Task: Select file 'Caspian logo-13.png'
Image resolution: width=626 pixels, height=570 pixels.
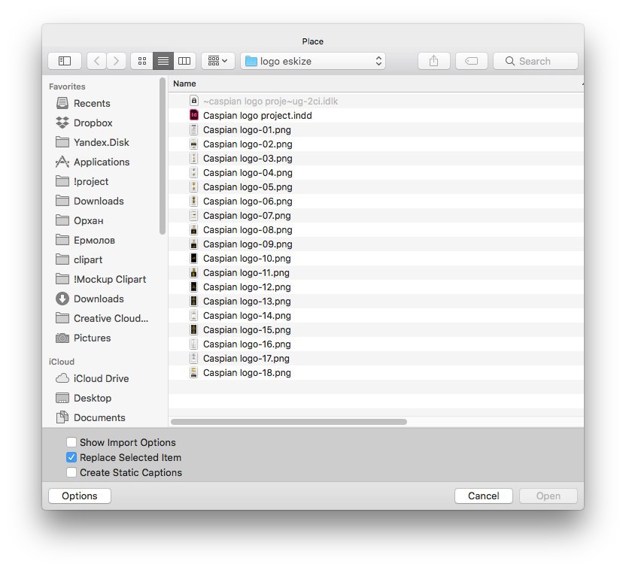Action: 375,301
